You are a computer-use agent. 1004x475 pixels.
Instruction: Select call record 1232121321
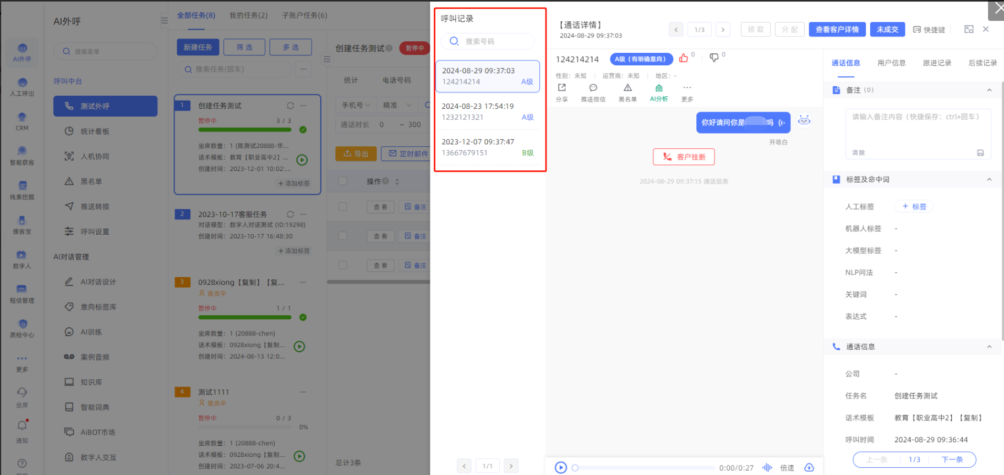tap(488, 112)
